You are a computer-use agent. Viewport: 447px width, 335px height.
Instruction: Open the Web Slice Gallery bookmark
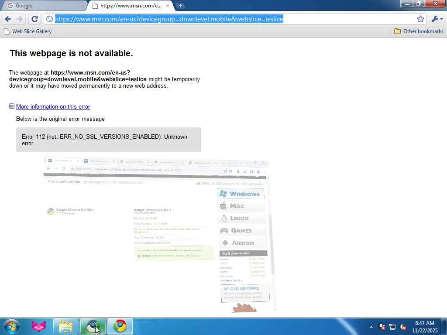click(x=28, y=31)
